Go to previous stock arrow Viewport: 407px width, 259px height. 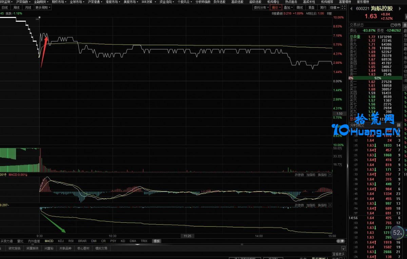[351, 8]
